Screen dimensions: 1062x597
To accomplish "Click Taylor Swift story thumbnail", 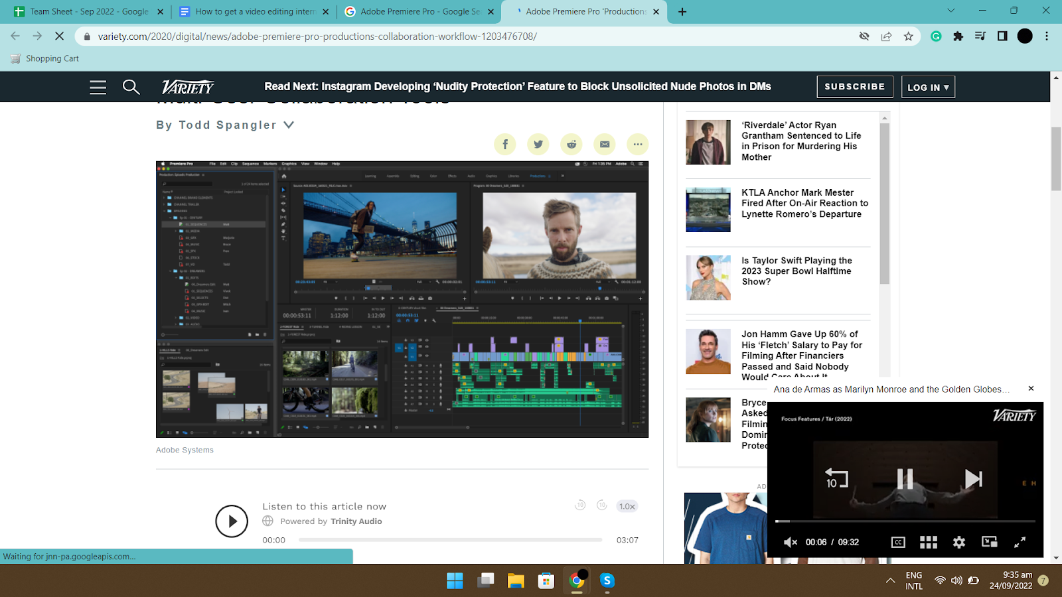I will 708,277.
